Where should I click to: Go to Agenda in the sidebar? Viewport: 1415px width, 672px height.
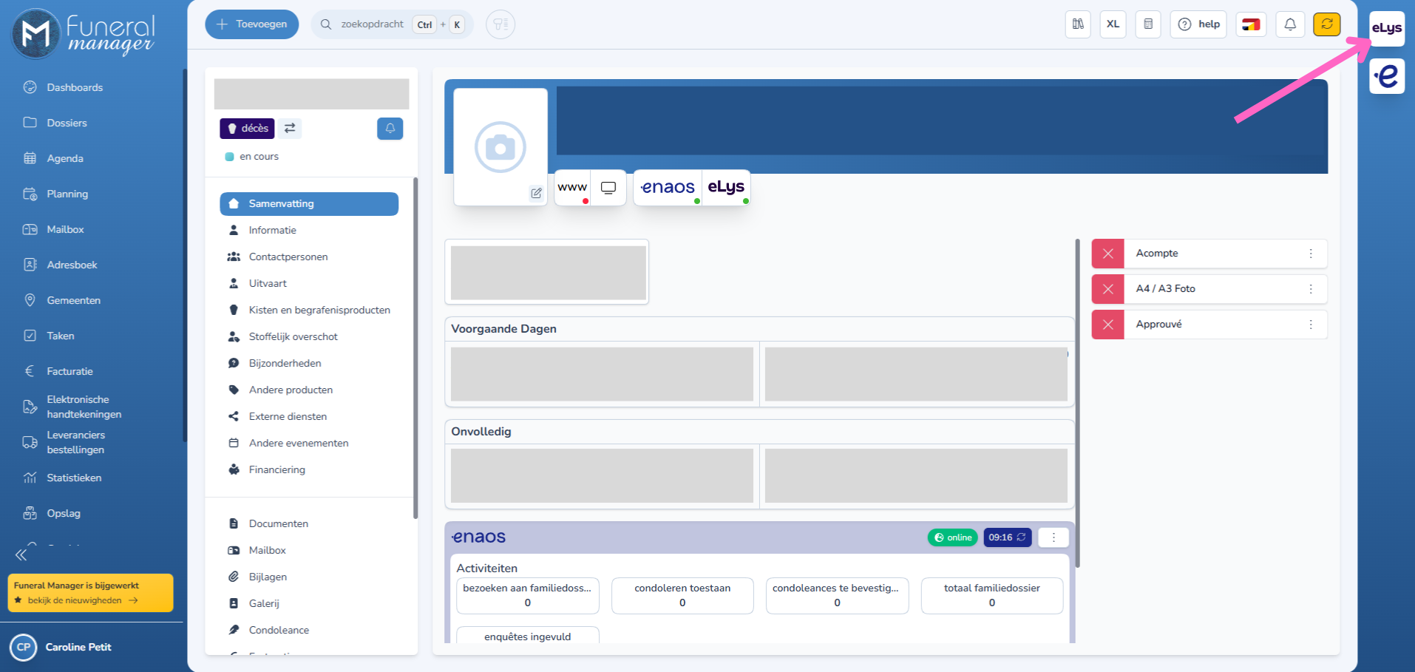pyautogui.click(x=65, y=158)
